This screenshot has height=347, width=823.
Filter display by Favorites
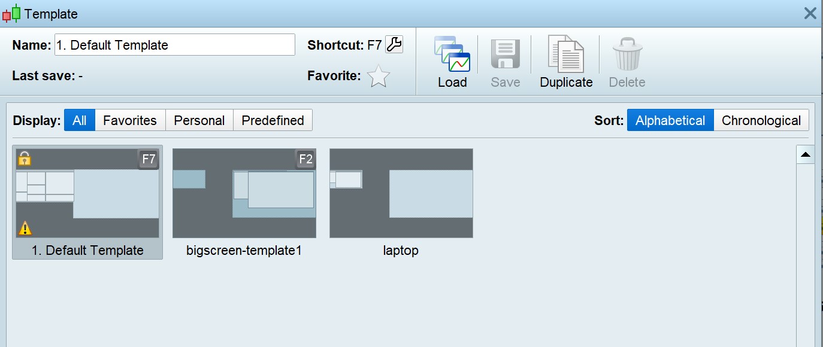[129, 120]
